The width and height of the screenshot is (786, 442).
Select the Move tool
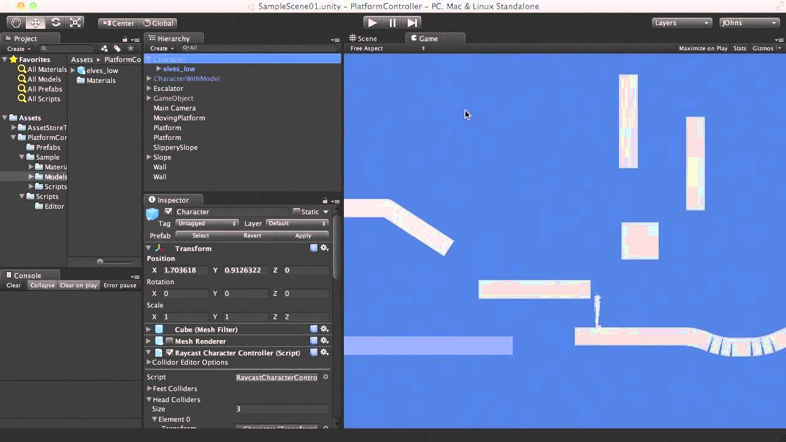tap(36, 23)
